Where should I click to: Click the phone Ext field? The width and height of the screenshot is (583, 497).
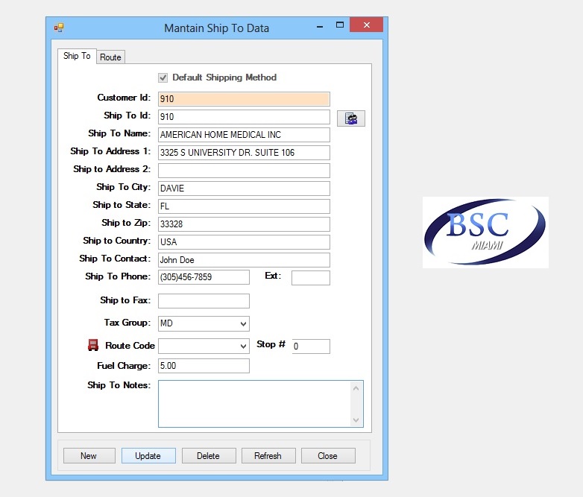(310, 278)
